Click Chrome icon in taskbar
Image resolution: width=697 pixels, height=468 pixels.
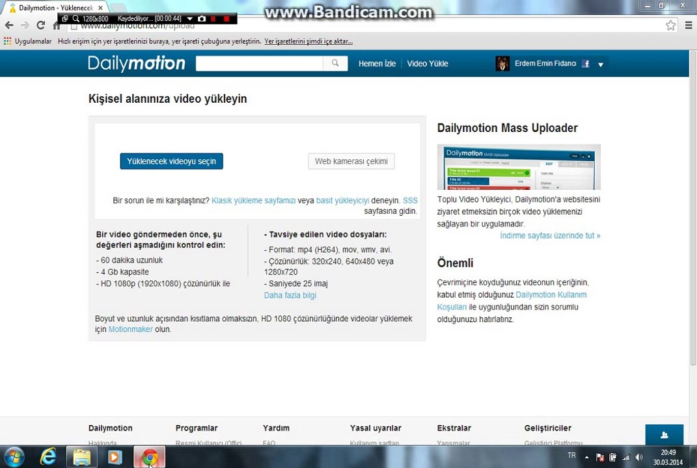click(150, 457)
